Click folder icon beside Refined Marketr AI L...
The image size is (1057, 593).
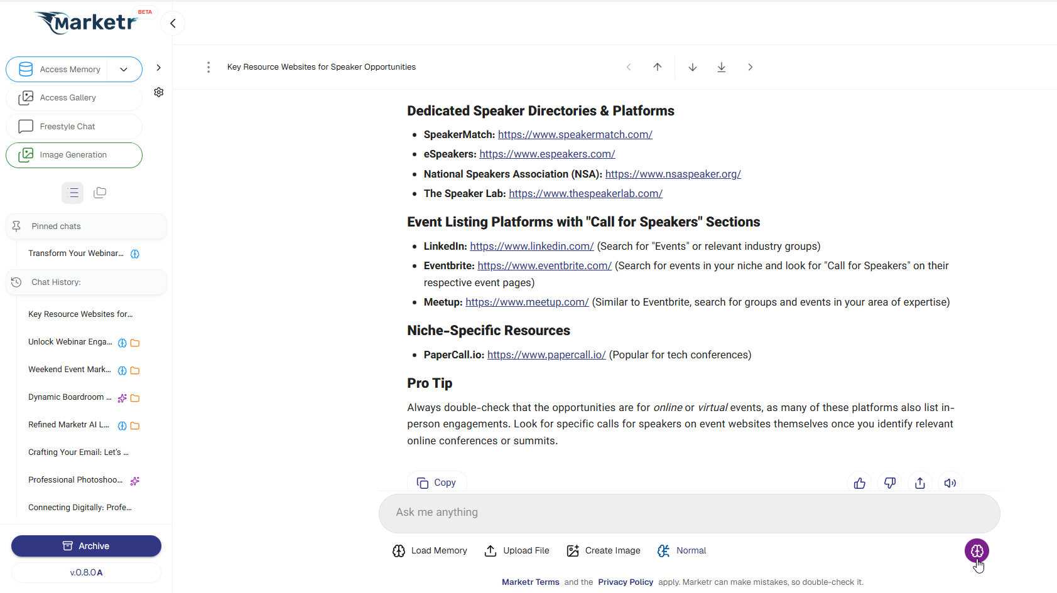tap(135, 426)
